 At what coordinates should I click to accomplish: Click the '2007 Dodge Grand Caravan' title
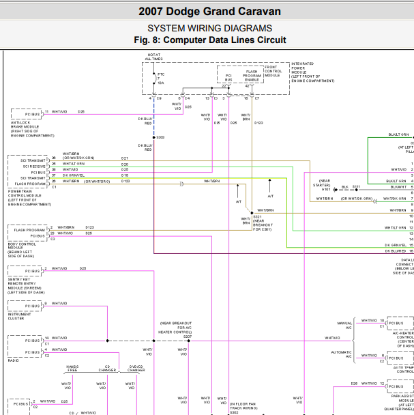209,12
